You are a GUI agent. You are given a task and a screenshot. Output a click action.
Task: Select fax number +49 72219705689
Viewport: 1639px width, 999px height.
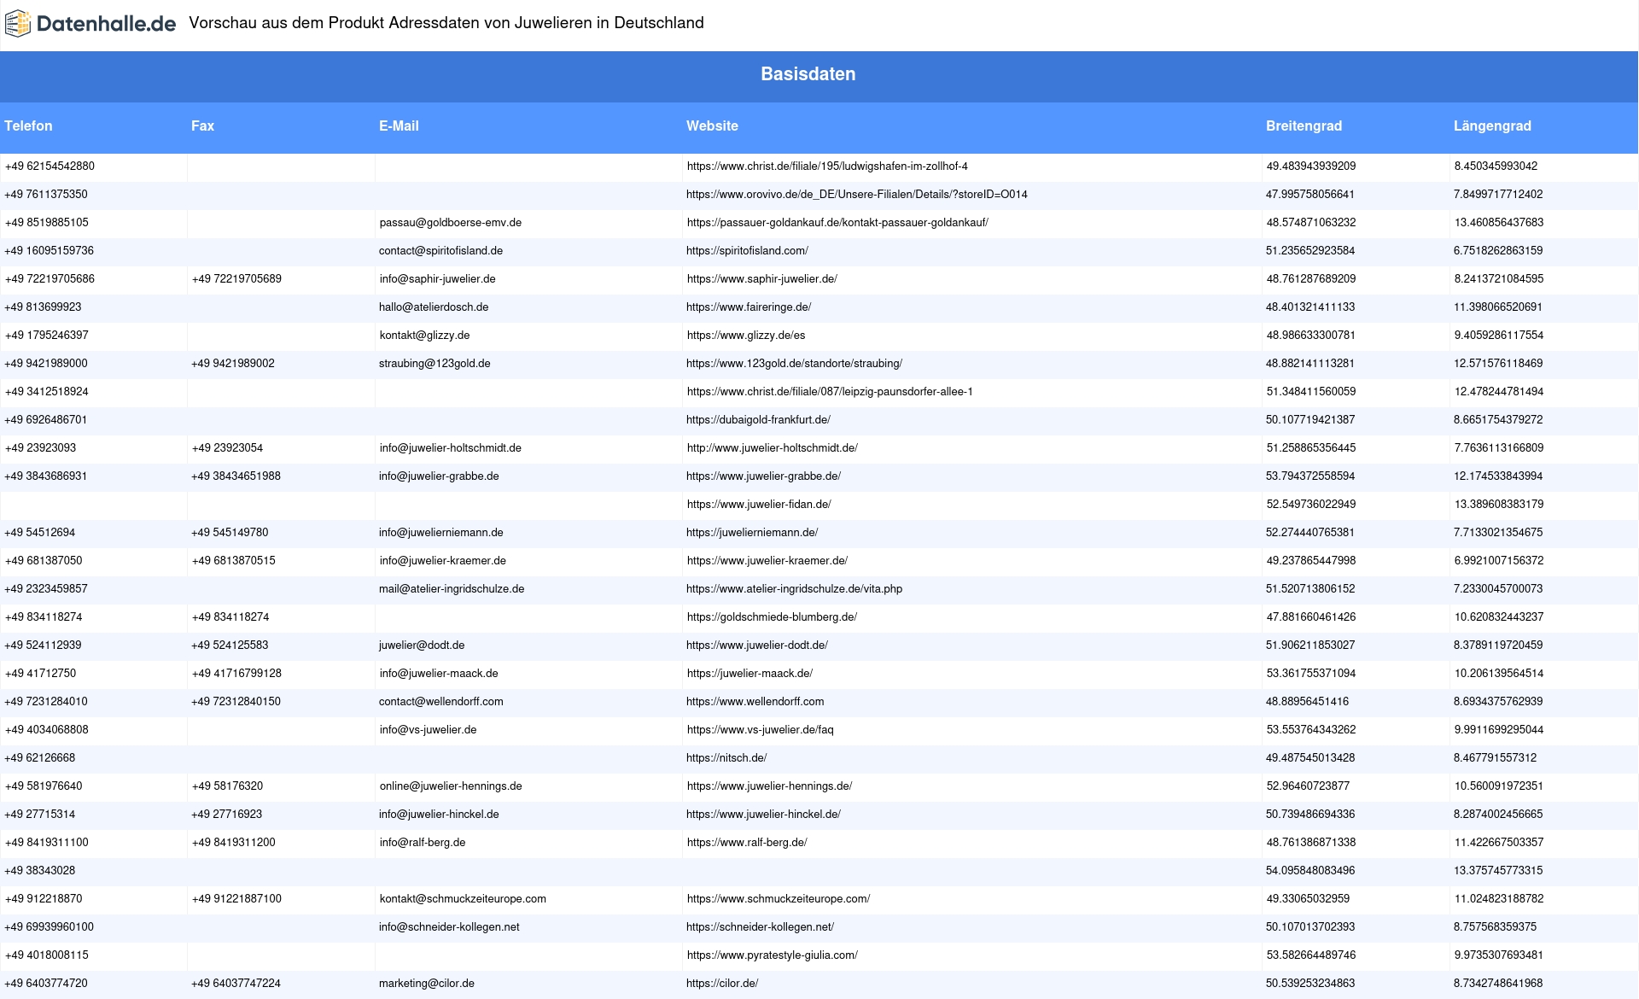[x=236, y=279]
